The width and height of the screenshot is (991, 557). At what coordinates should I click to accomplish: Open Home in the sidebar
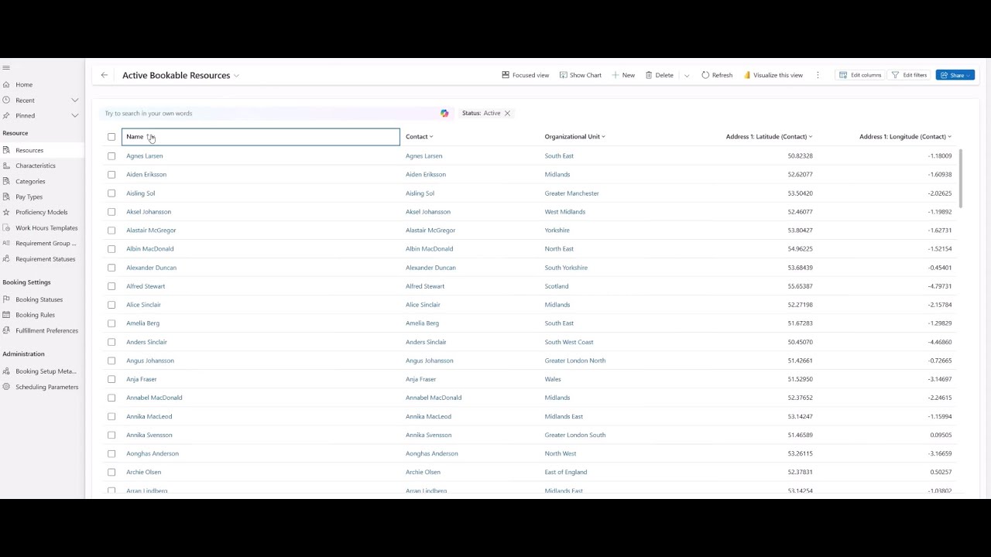point(24,84)
